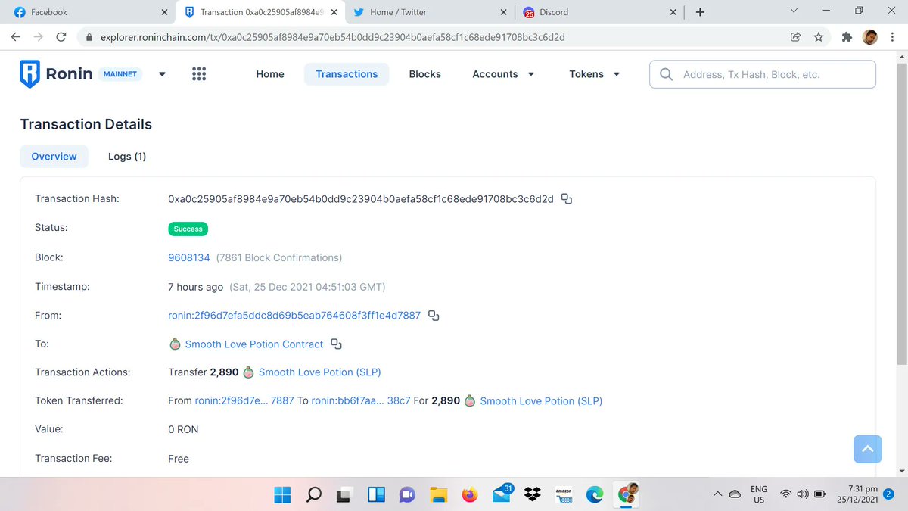Open the Wi-Fi network tray icon

click(786, 495)
